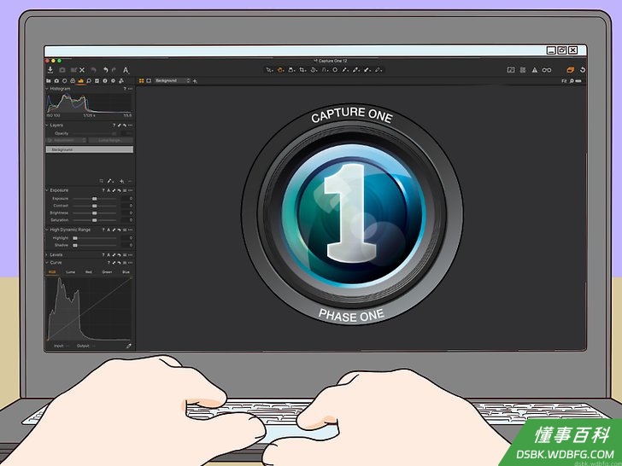Select the Blue curve tab
Screen dimensions: 622x466
point(126,271)
